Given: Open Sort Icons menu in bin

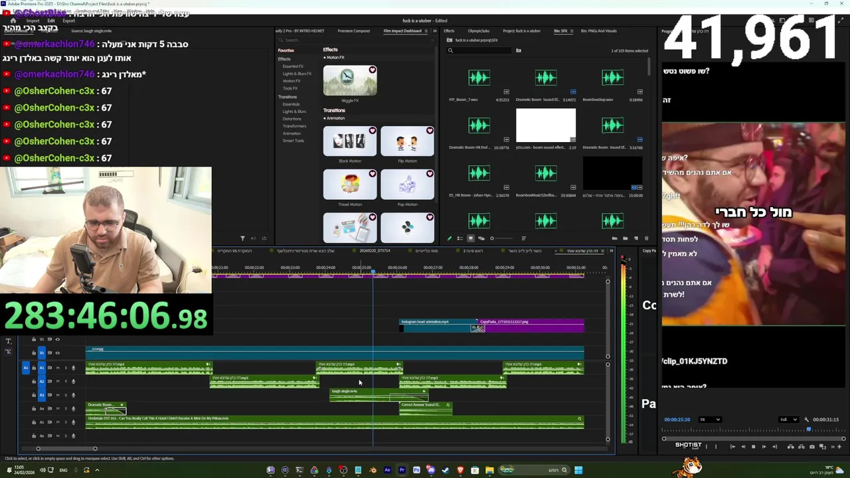Looking at the screenshot, I should pyautogui.click(x=524, y=238).
